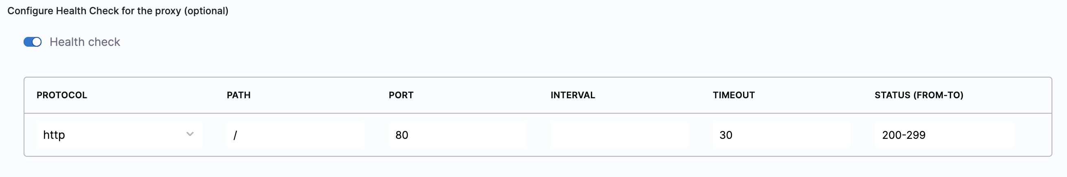Click the Configure Health Check heading
1067x177 pixels.
pyautogui.click(x=94, y=11)
